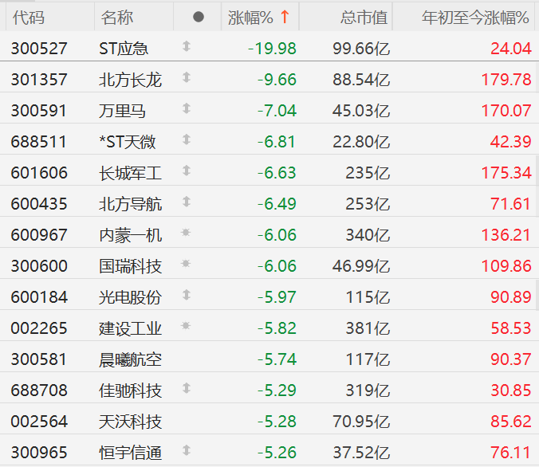The width and height of the screenshot is (539, 467).
Task: Open the *ST天微 stock name
Action: [128, 142]
